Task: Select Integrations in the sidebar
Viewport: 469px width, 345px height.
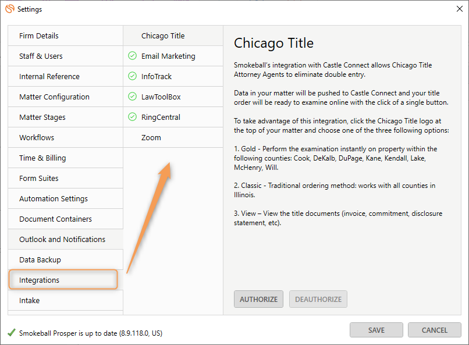Action: coord(66,279)
